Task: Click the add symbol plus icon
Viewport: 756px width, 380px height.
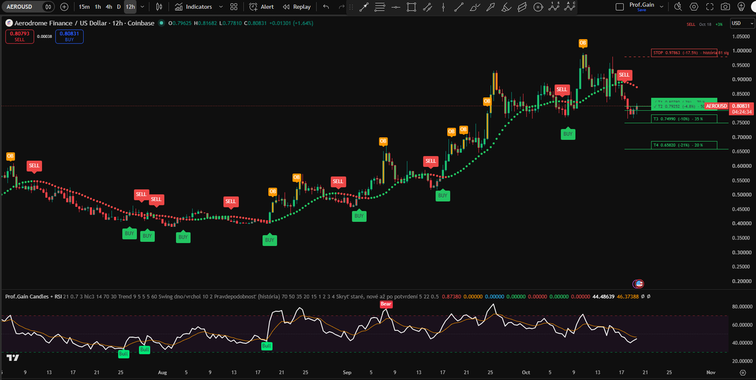Action: 64,6
